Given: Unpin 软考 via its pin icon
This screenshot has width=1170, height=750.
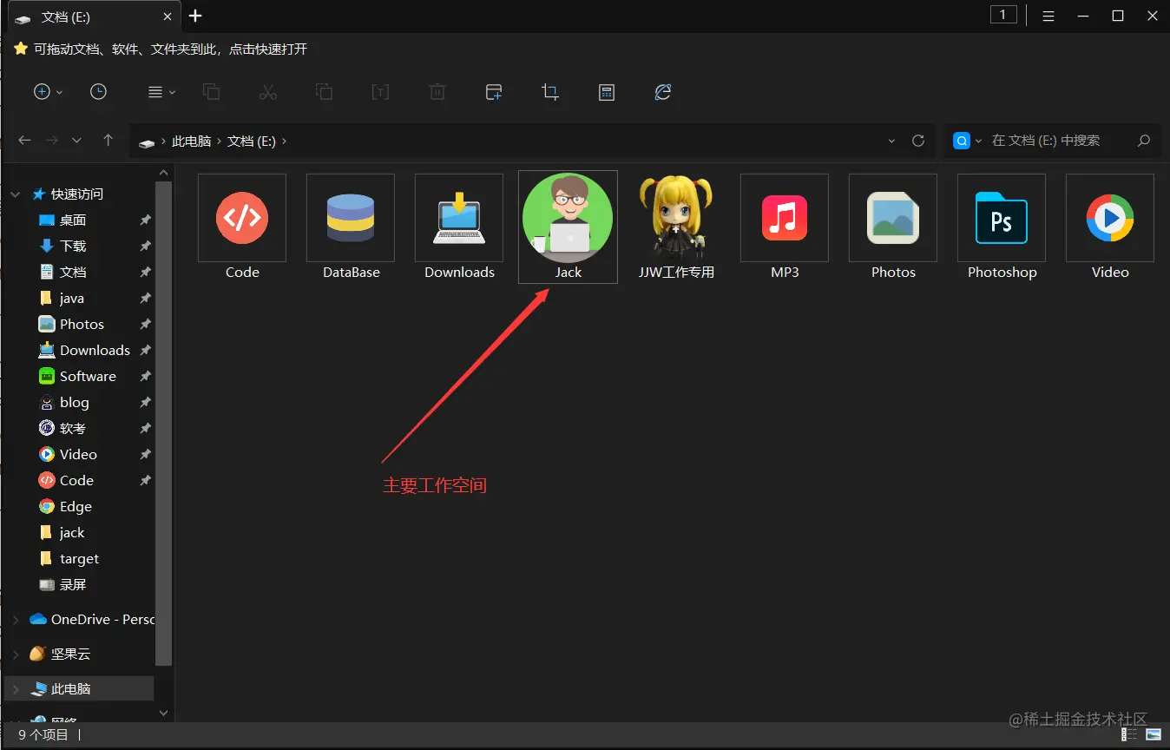Looking at the screenshot, I should [145, 429].
